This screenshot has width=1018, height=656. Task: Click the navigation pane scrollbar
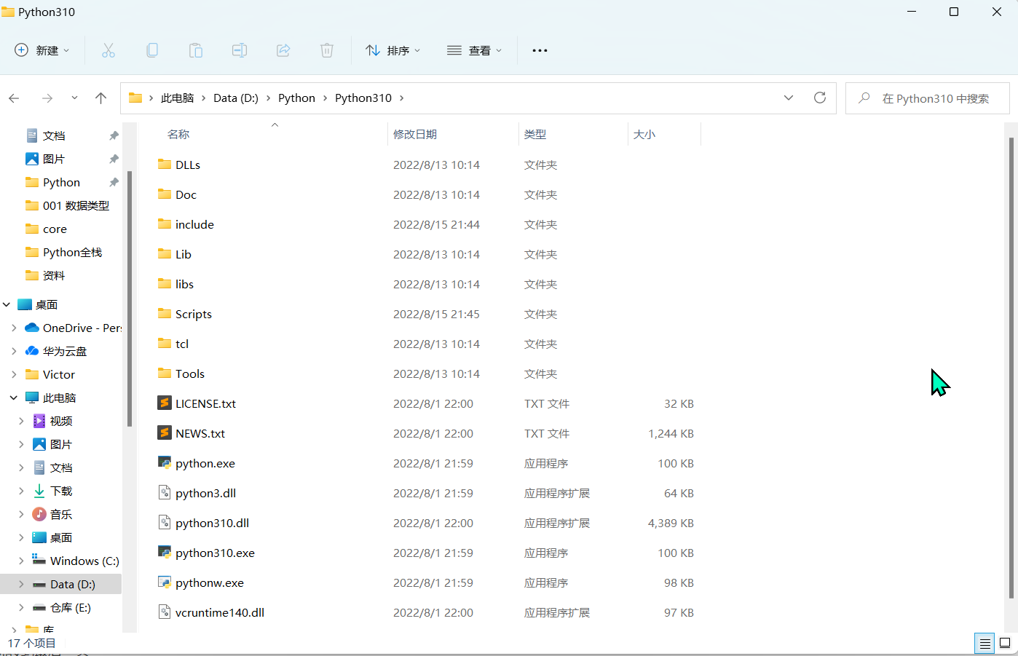[x=130, y=299]
